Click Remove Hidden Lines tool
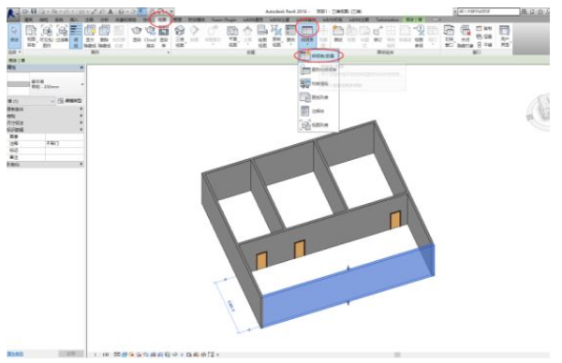562x363 pixels. coord(104,36)
